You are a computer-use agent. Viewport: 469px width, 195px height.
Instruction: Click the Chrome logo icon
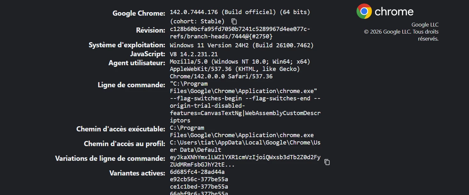[364, 12]
